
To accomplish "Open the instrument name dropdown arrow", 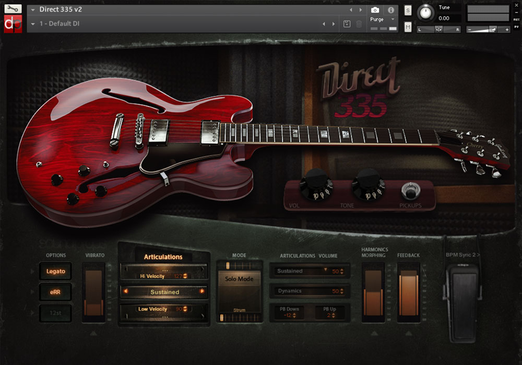I will (32, 10).
